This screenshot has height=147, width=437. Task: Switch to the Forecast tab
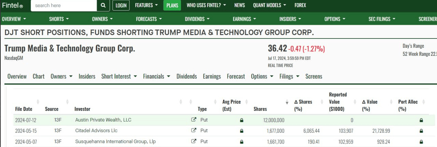click(x=236, y=77)
